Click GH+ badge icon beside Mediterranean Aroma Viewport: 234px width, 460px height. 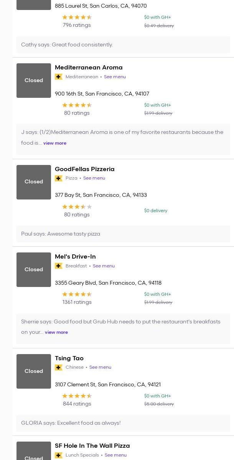pyautogui.click(x=59, y=77)
